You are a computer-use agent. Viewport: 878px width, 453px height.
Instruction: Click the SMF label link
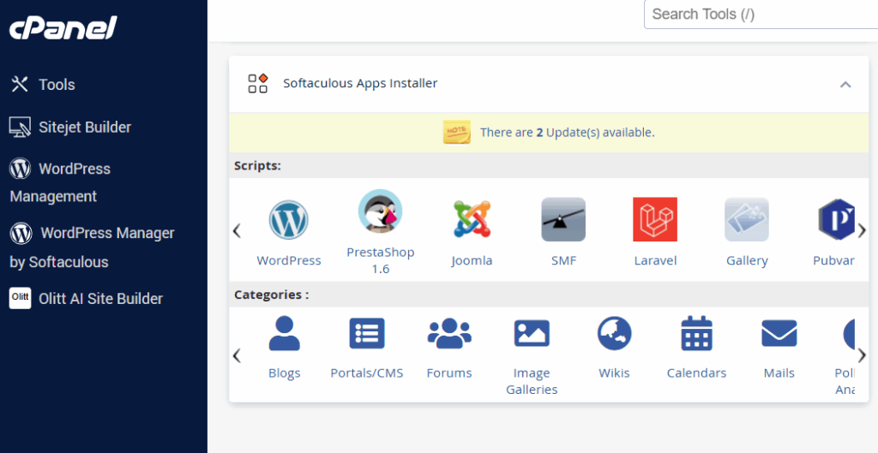click(x=563, y=260)
